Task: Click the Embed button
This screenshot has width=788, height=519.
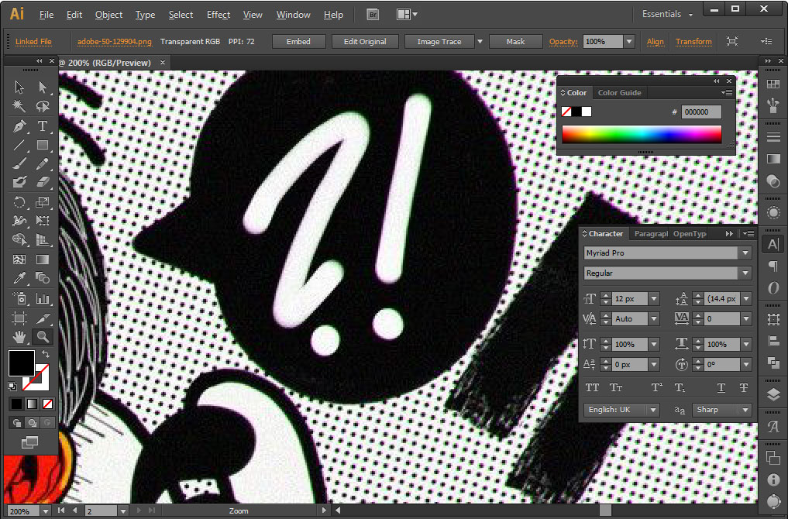Action: click(x=298, y=42)
